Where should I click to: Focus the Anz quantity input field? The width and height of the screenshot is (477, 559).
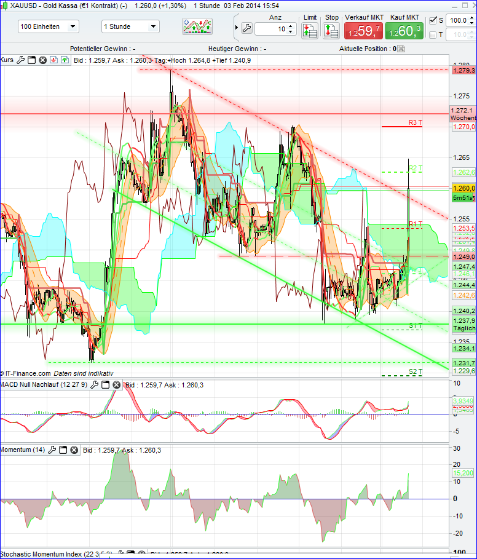(272, 29)
